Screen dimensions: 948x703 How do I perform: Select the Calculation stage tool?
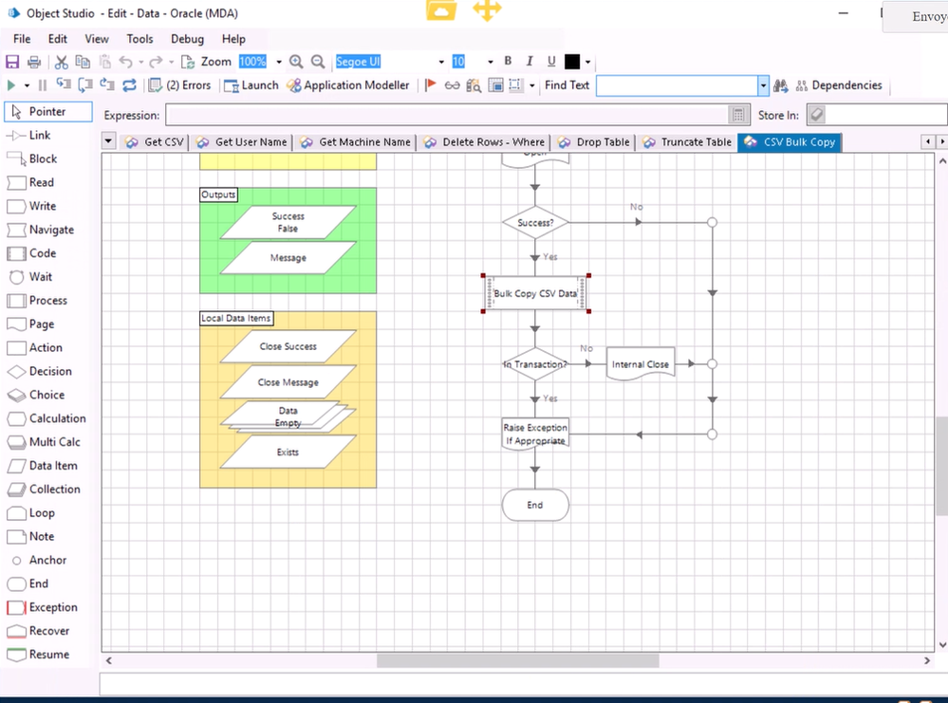46,418
